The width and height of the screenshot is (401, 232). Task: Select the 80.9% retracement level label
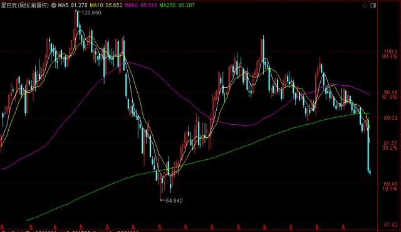click(390, 56)
